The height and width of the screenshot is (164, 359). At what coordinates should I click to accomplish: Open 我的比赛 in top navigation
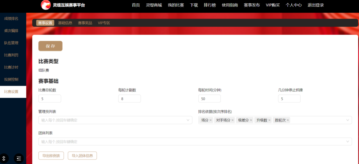(176, 5)
